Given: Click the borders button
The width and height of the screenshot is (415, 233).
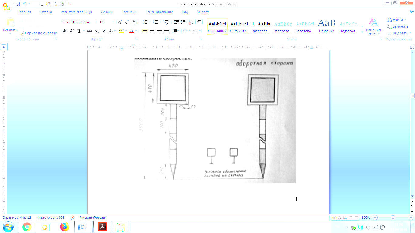Looking at the screenshot, I should coord(195,31).
